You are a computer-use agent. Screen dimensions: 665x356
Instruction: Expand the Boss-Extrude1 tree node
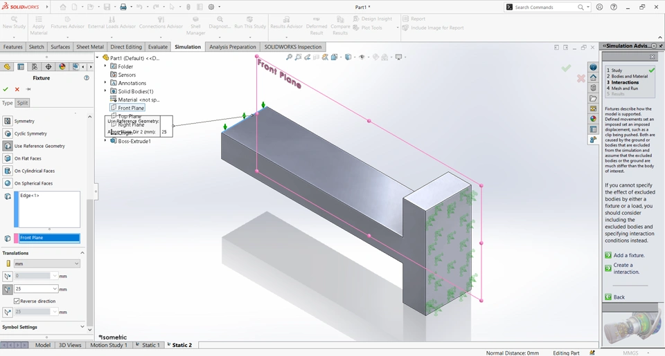(105, 141)
